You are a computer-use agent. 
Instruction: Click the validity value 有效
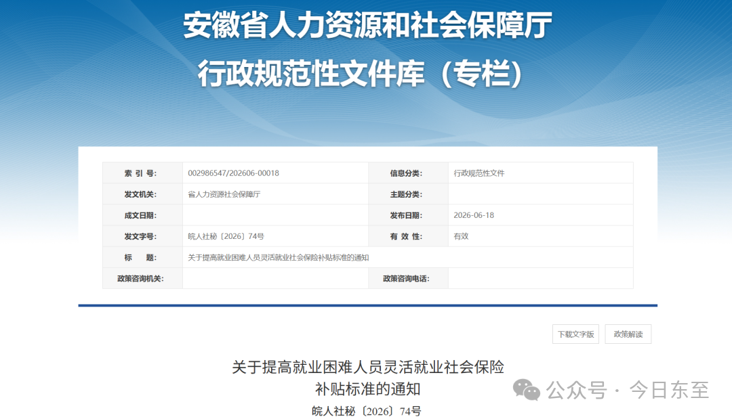pos(462,236)
